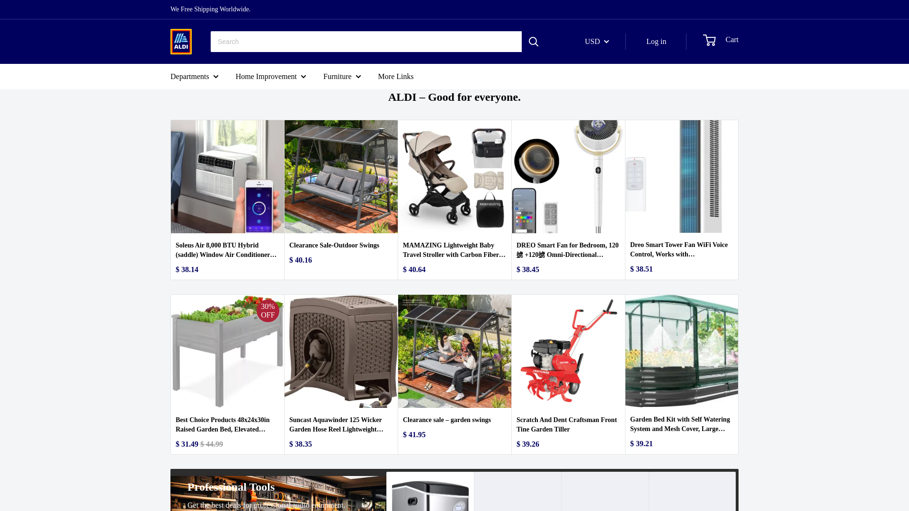Open Soleus Air window conditioner image
The width and height of the screenshot is (909, 511).
[227, 176]
